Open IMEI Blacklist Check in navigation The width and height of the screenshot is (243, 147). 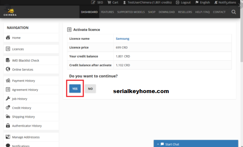pos(31,60)
